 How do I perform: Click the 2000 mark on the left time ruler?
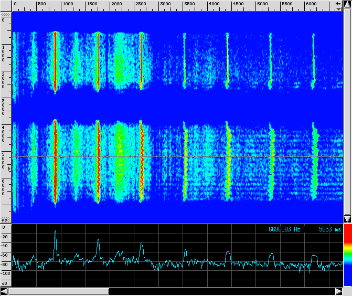pos(4,77)
